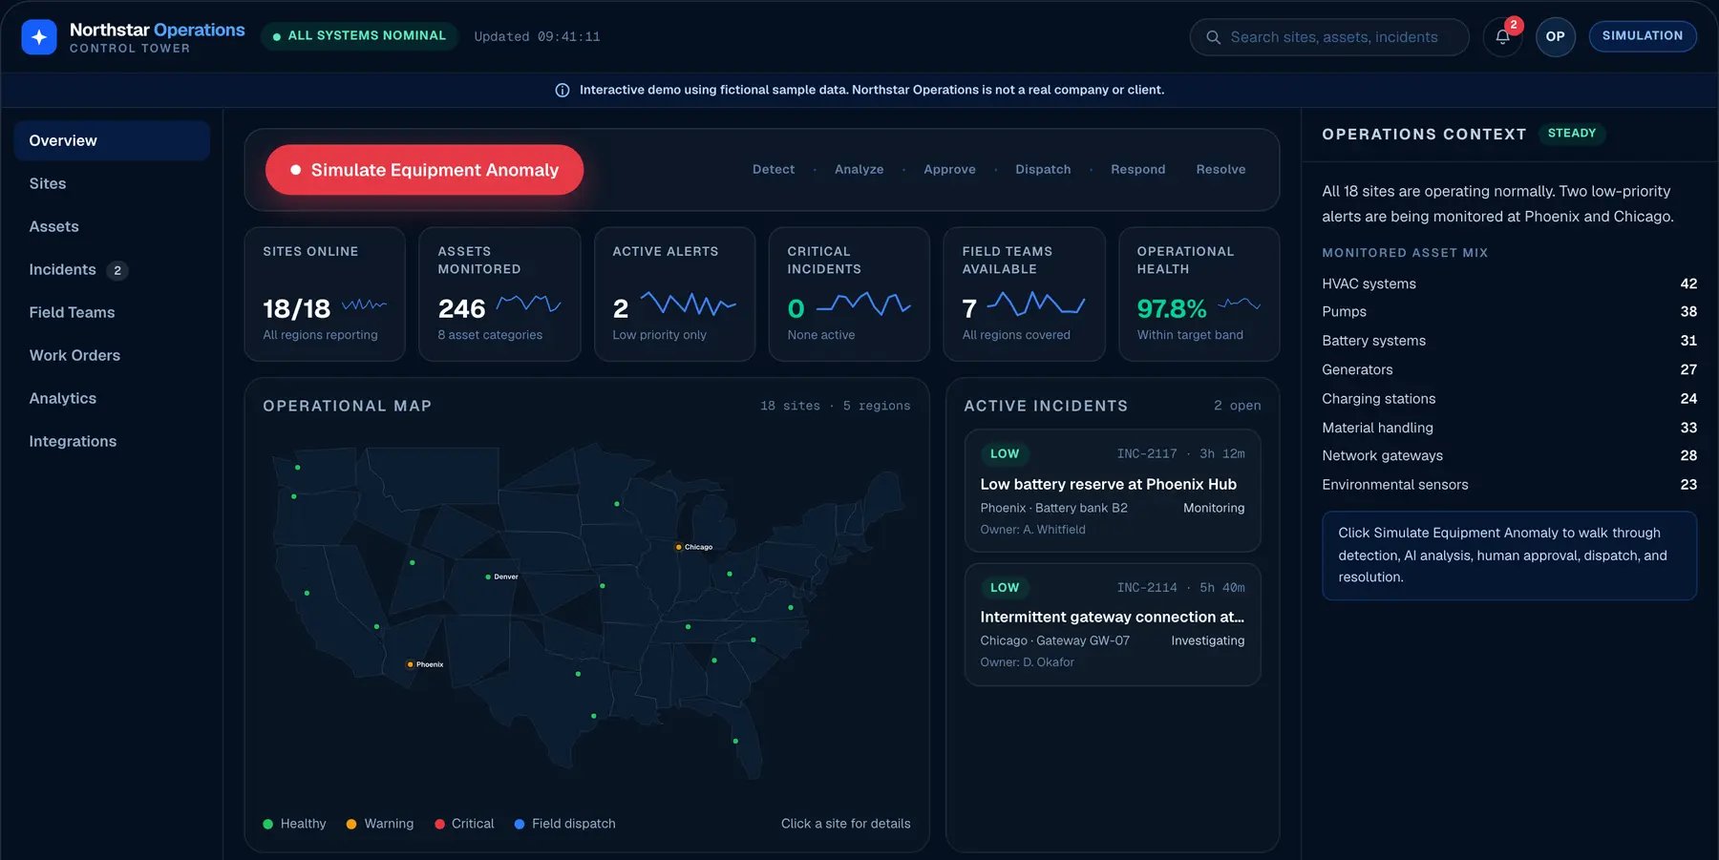1719x860 pixels.
Task: Click the Critical Incidents 0 value
Action: tap(796, 309)
